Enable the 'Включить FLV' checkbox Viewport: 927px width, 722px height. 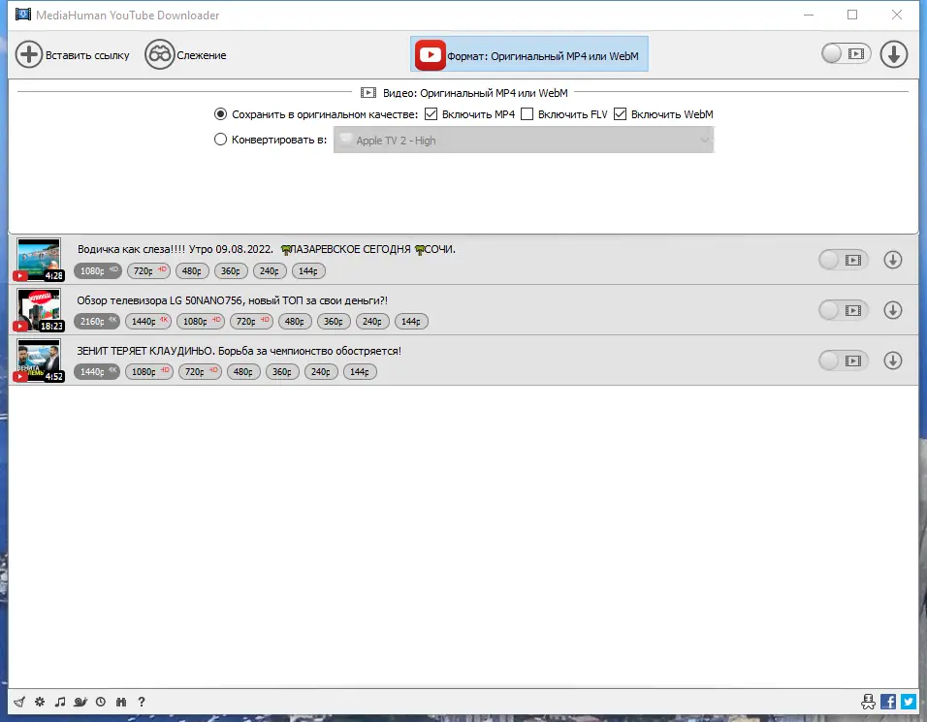pos(527,113)
